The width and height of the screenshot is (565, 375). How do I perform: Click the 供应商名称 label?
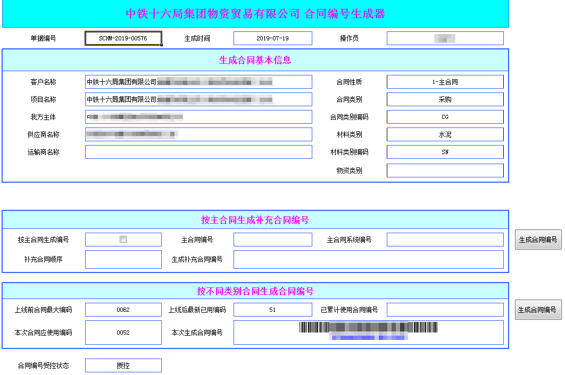pos(43,134)
